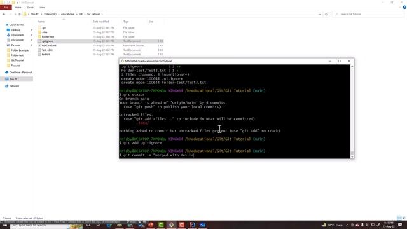This screenshot has width=407, height=229.
Task: Jump to educational breadcrumb
Action: 68,14
